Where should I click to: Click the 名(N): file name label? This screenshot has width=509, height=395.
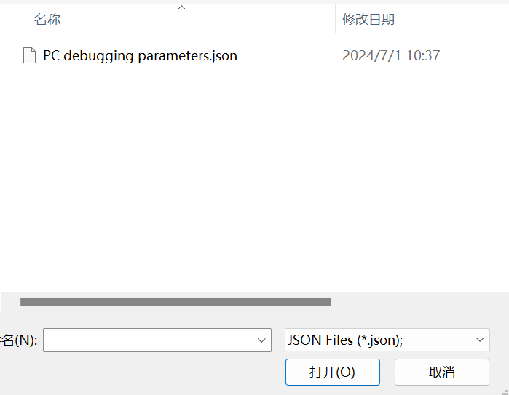pyautogui.click(x=18, y=340)
